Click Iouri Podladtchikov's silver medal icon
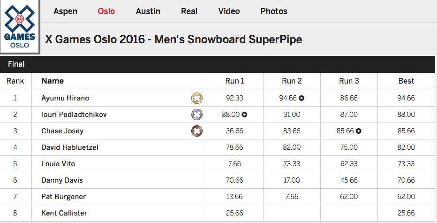Screen dimensions: 437x223 tap(197, 115)
